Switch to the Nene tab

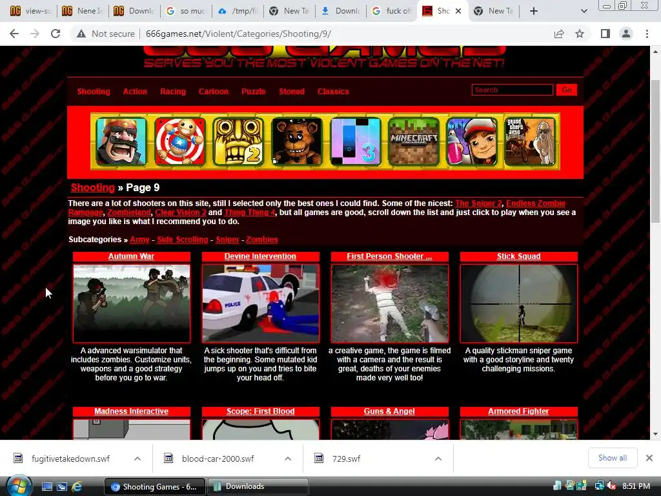pos(82,11)
